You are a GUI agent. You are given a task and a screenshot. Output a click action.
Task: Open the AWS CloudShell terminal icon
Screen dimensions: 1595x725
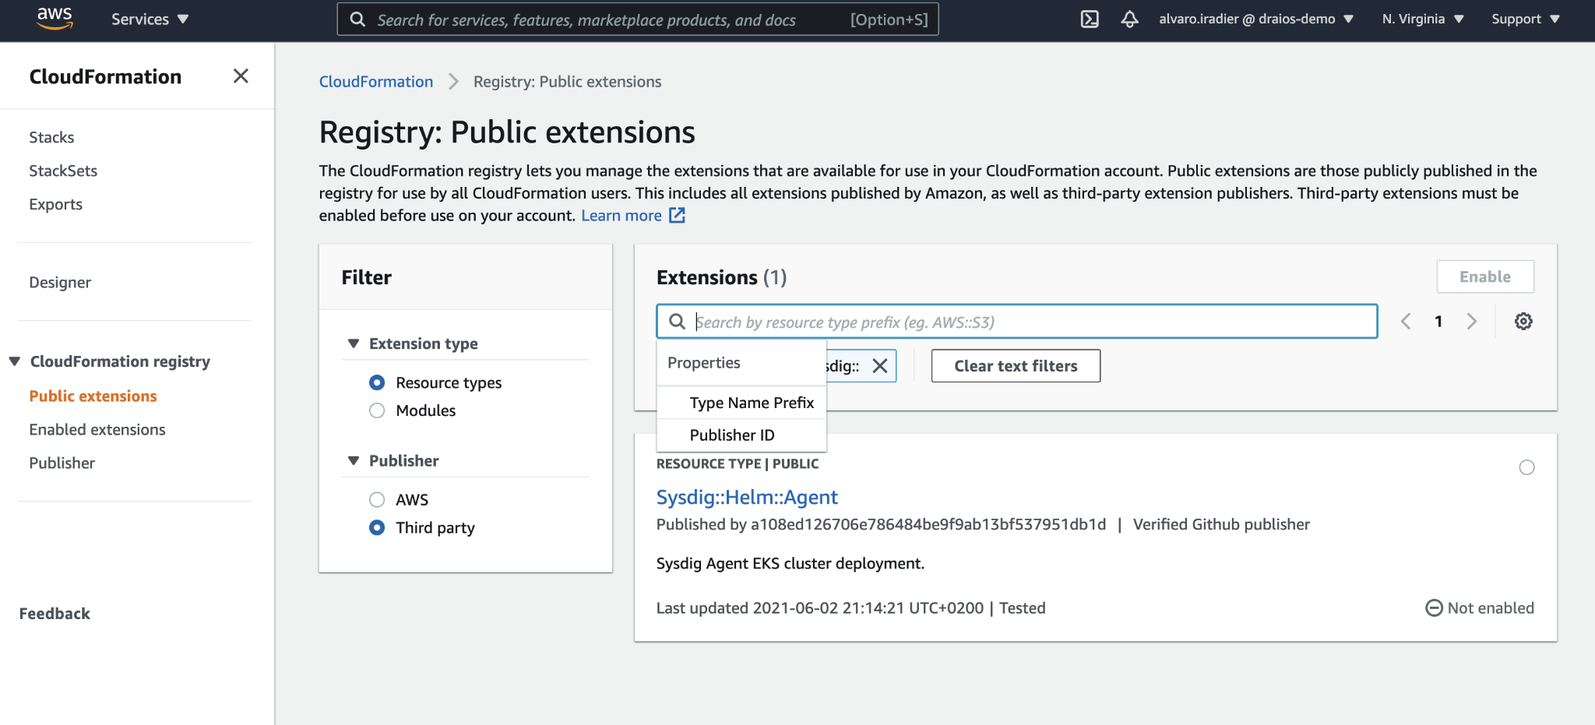pos(1090,19)
